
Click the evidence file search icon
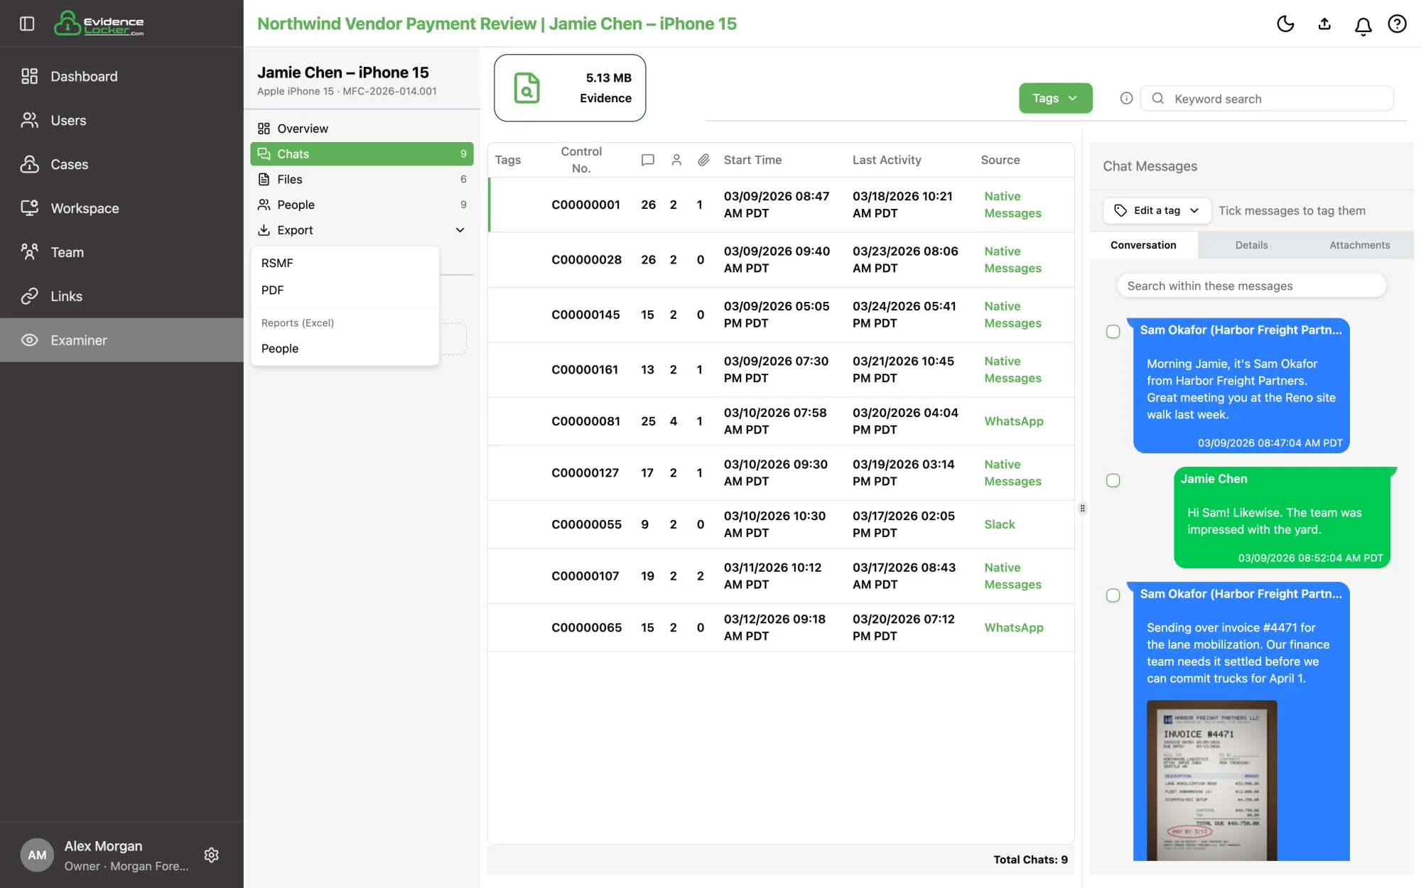coord(526,88)
